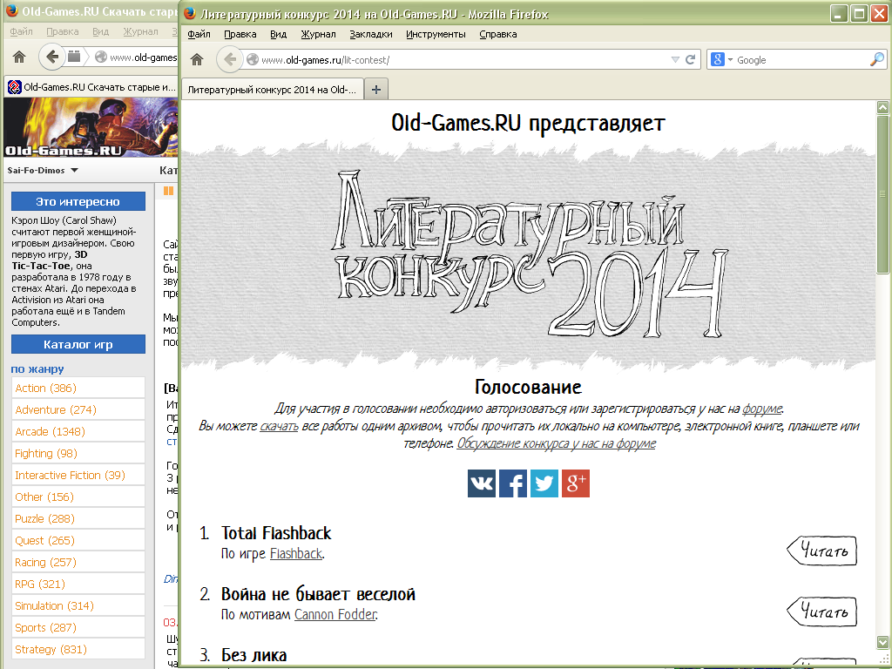Image resolution: width=892 pixels, height=669 pixels.
Task: Reload the lit-contest page
Action: (691, 59)
